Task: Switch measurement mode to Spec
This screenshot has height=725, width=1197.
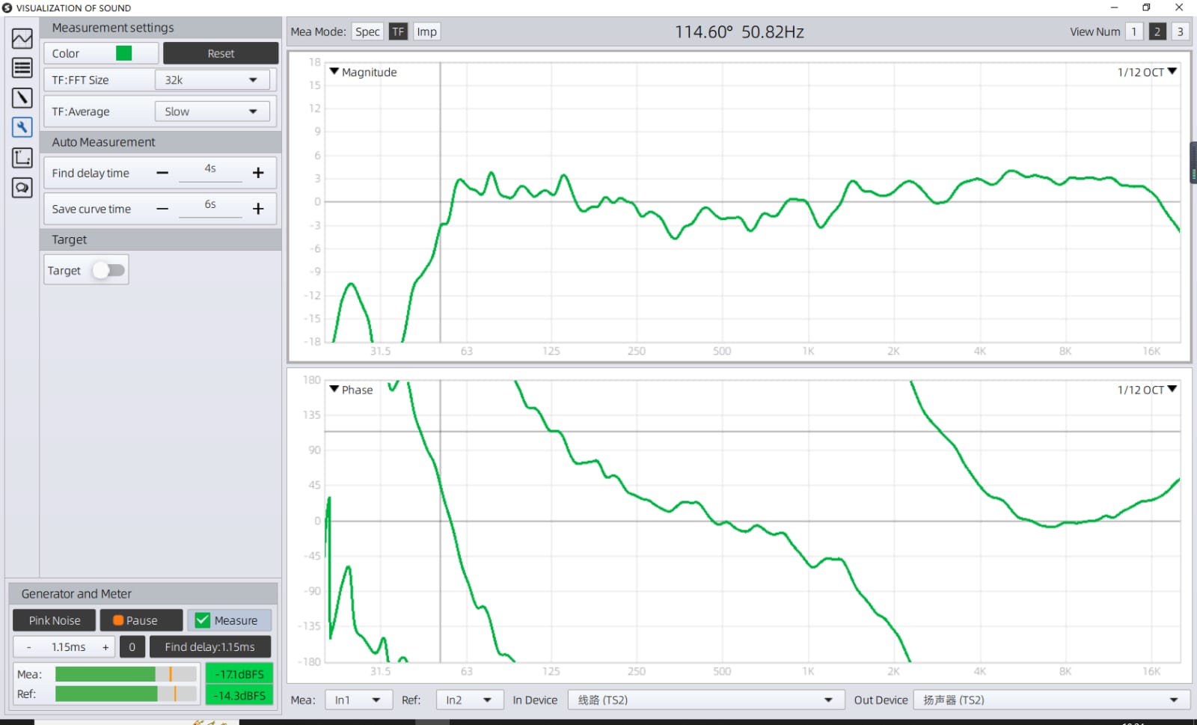Action: pyautogui.click(x=367, y=31)
